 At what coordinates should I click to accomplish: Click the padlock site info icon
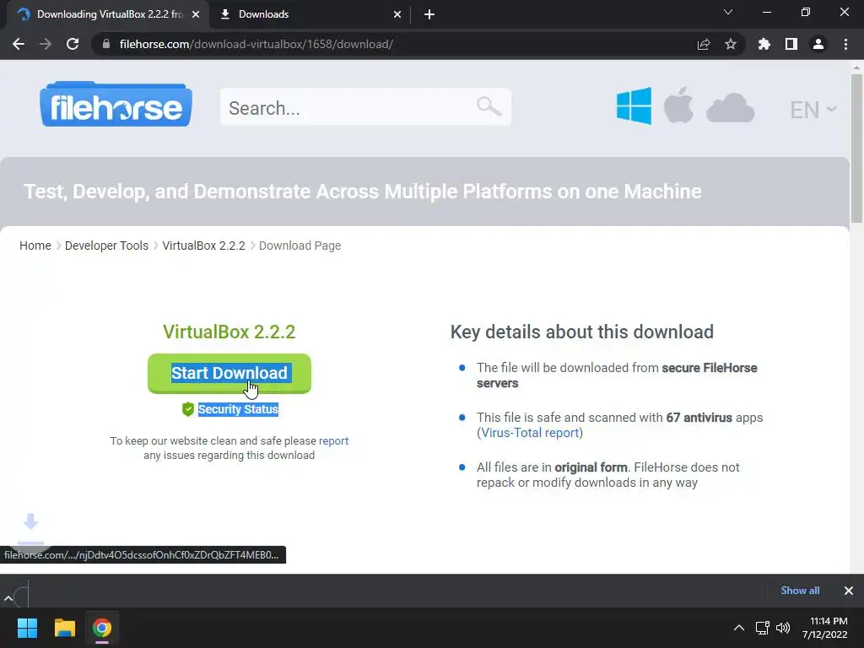point(106,44)
